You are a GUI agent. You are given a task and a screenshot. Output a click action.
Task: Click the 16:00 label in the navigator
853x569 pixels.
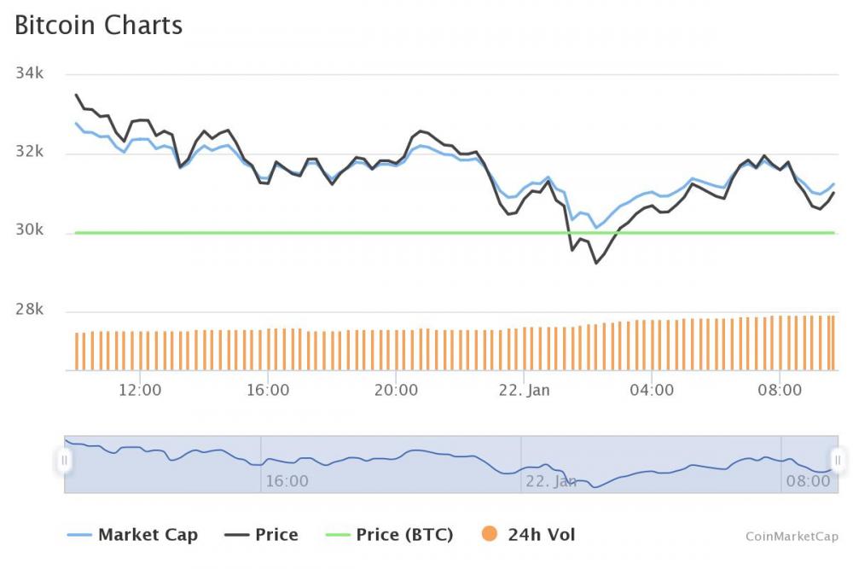pos(287,481)
